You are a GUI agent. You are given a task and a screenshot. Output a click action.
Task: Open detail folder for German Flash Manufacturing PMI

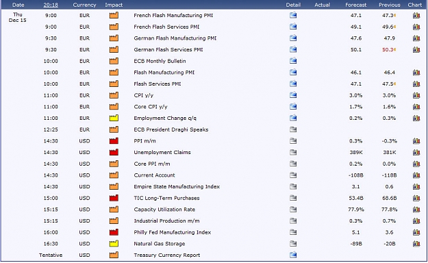coord(293,38)
